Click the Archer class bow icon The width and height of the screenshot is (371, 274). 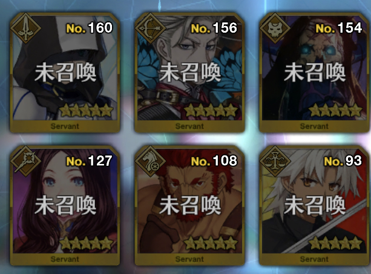click(150, 28)
